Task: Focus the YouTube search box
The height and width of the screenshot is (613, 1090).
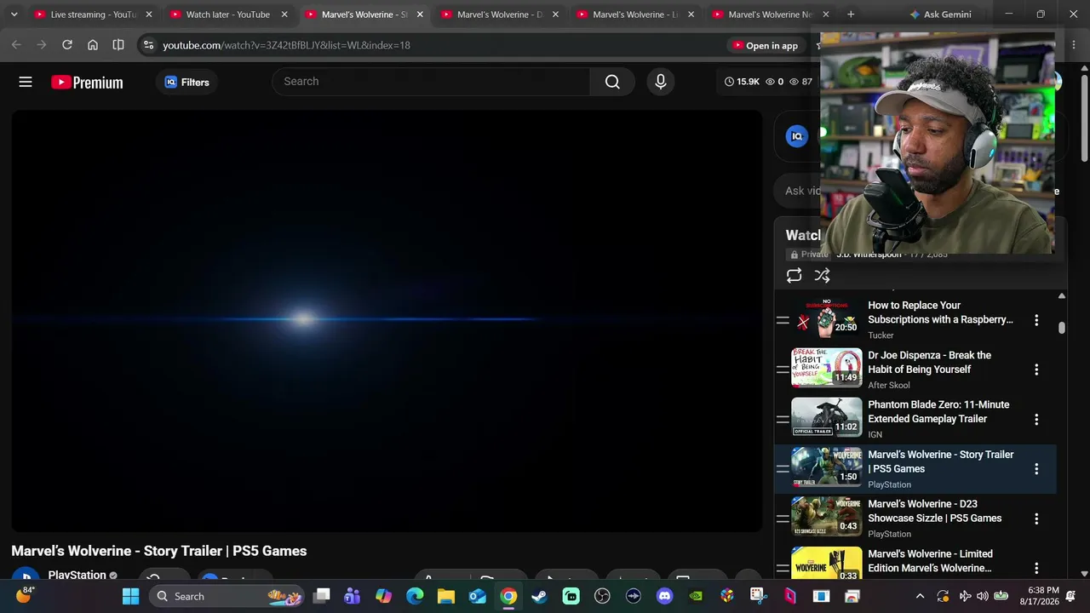Action: tap(431, 82)
